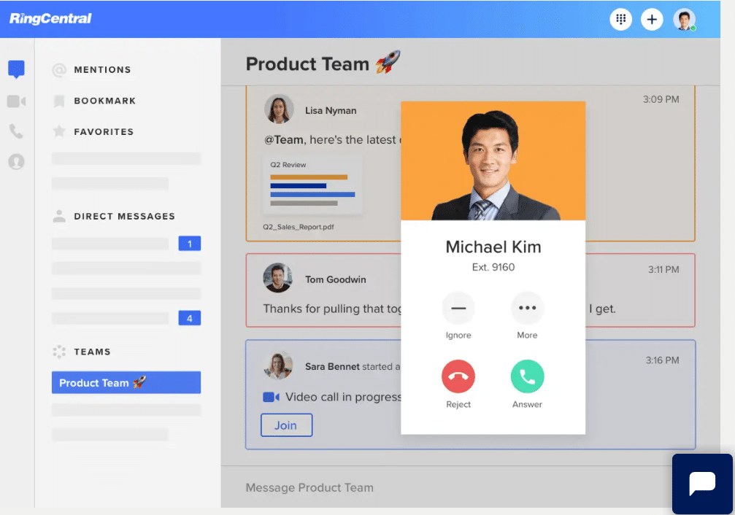Viewport: 735px width, 515px height.
Task: Click the Message Product Team input field
Action: (438, 487)
